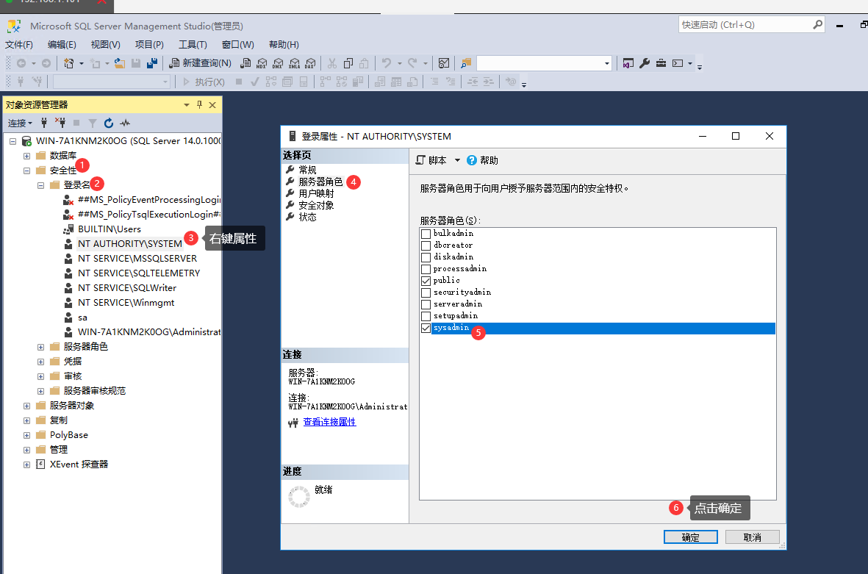This screenshot has height=574, width=868.
Task: Collapse the 登录名 (Logins) folder
Action: 40,185
